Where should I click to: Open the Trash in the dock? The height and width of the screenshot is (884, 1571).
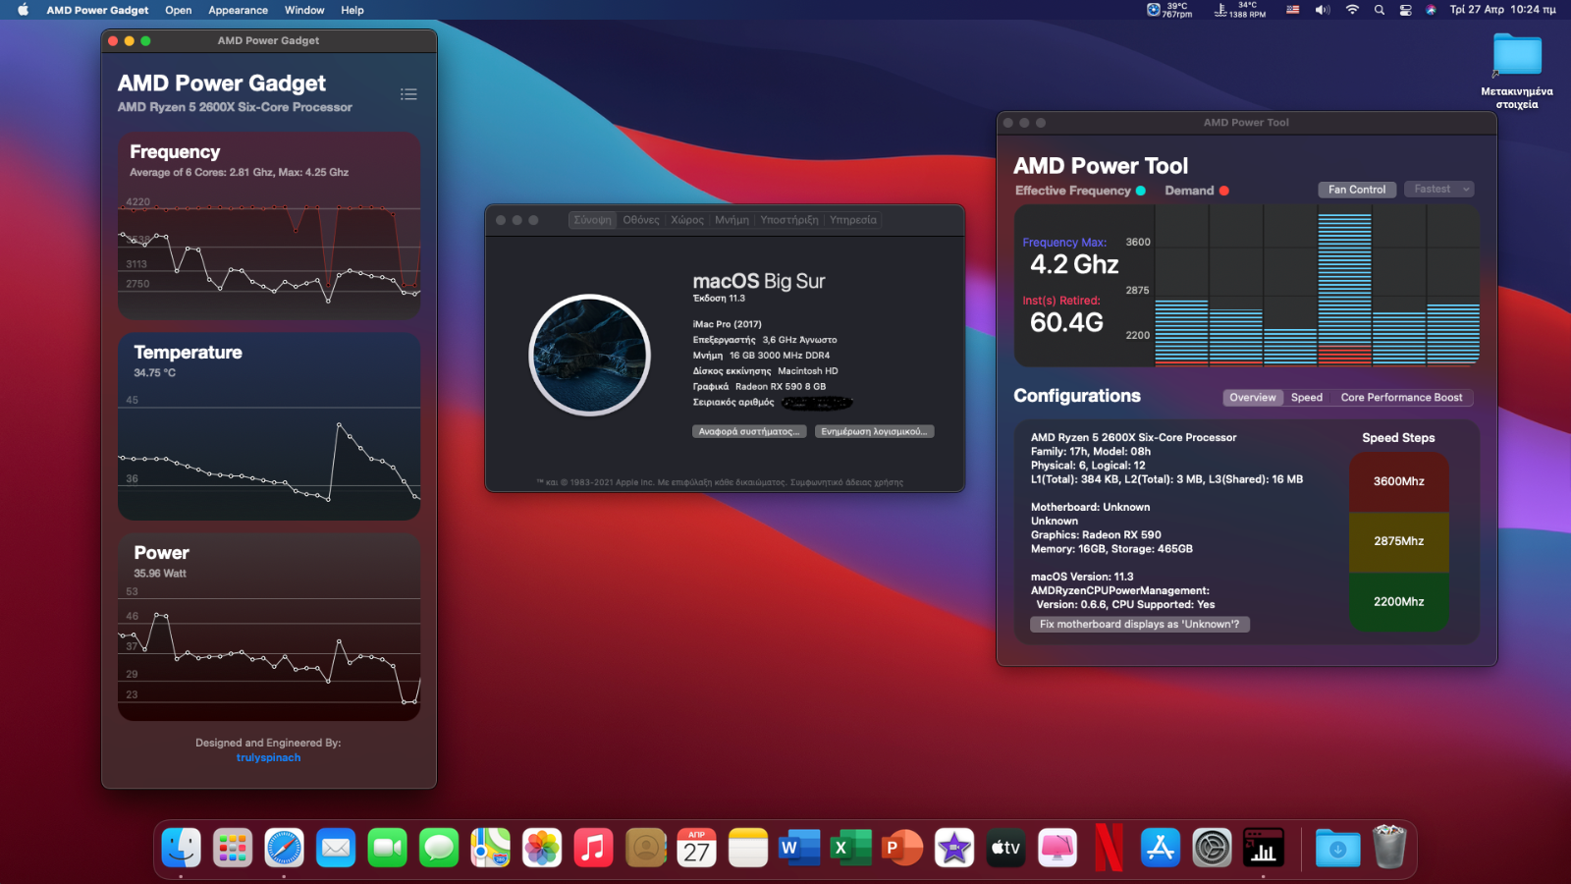click(1389, 848)
